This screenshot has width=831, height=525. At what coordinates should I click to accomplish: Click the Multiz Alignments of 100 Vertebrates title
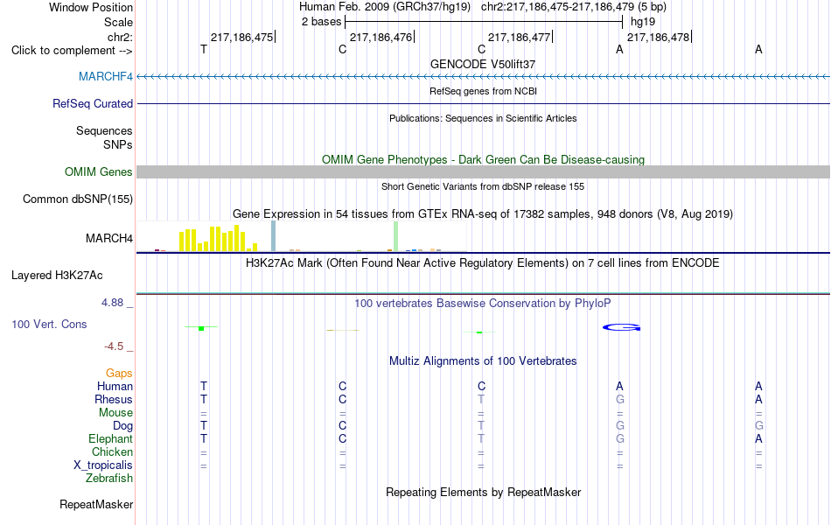click(x=483, y=361)
